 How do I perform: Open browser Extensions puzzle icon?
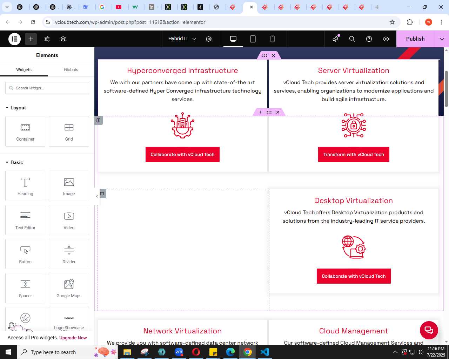(x=410, y=22)
